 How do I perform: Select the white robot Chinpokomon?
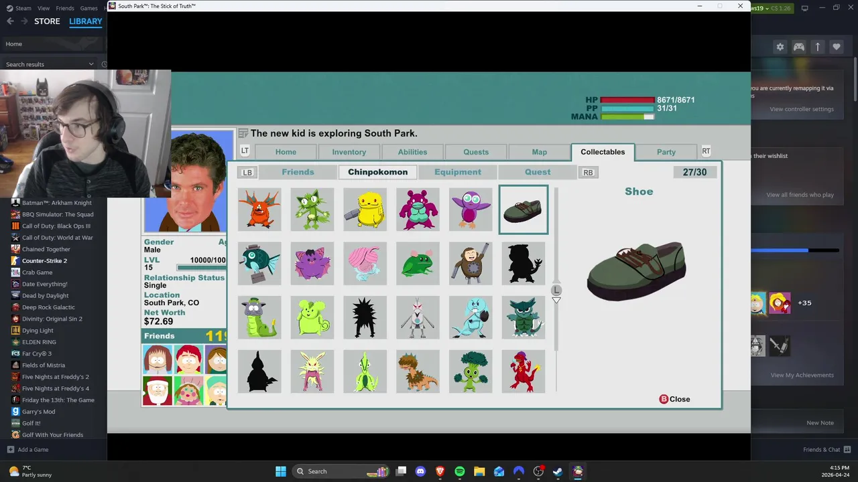418,317
